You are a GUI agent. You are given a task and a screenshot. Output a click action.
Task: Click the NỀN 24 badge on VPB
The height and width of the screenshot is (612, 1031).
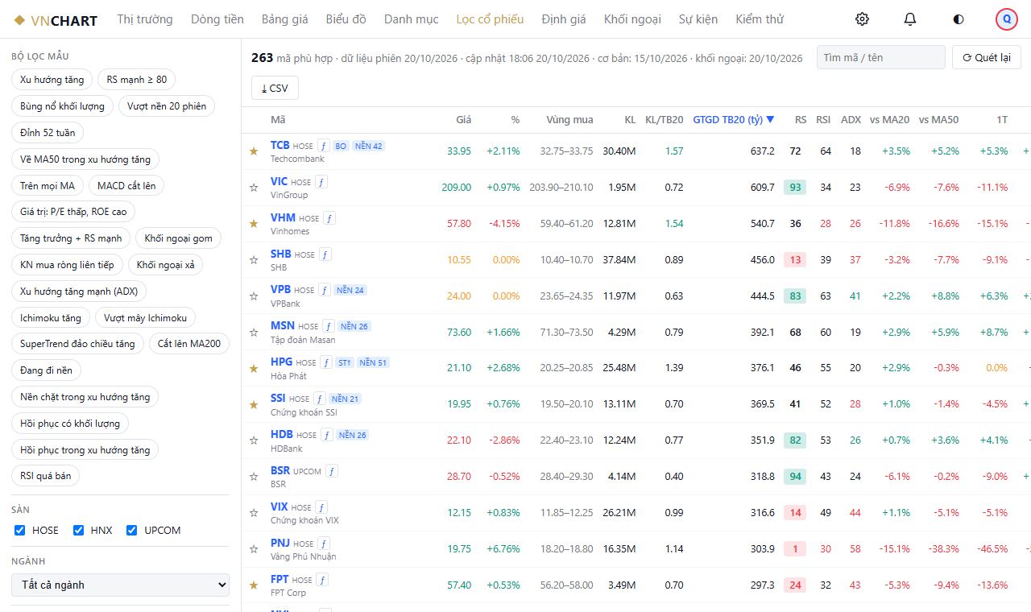tap(350, 290)
